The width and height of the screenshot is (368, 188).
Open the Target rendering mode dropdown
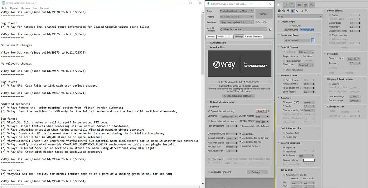click(x=237, y=11)
